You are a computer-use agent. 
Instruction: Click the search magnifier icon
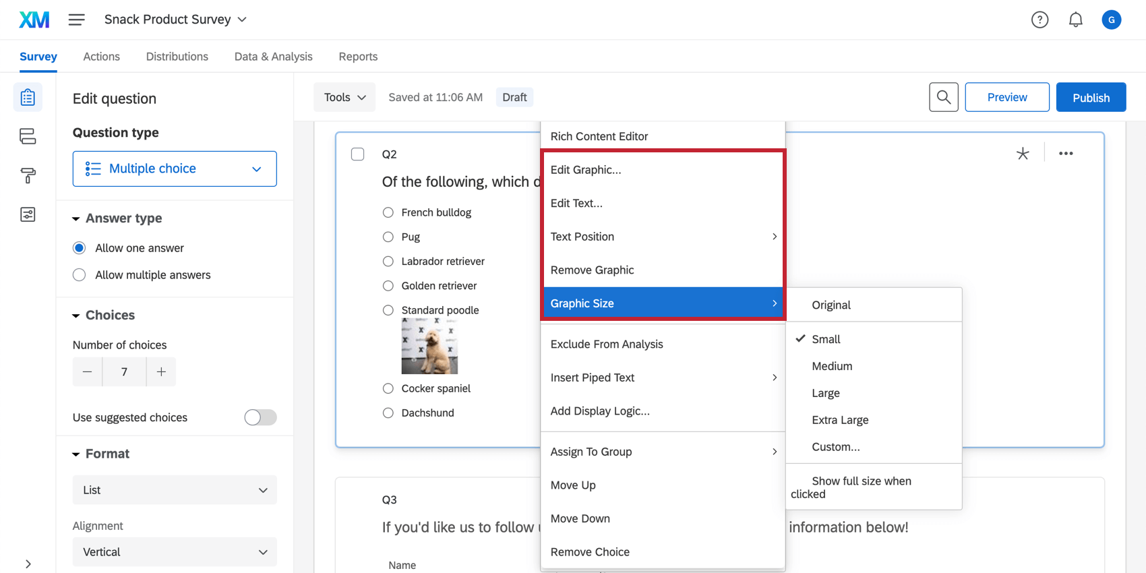tap(943, 98)
